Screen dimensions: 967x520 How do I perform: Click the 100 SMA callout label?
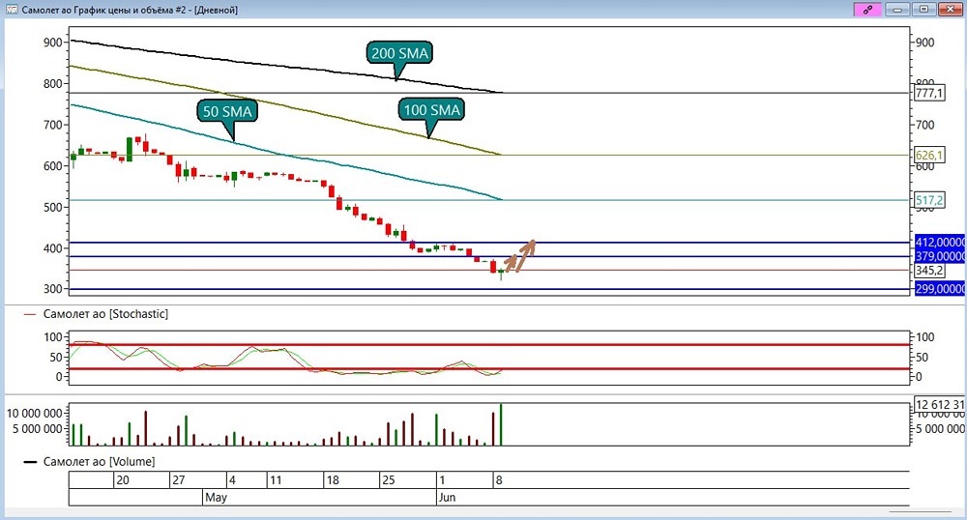pos(431,109)
